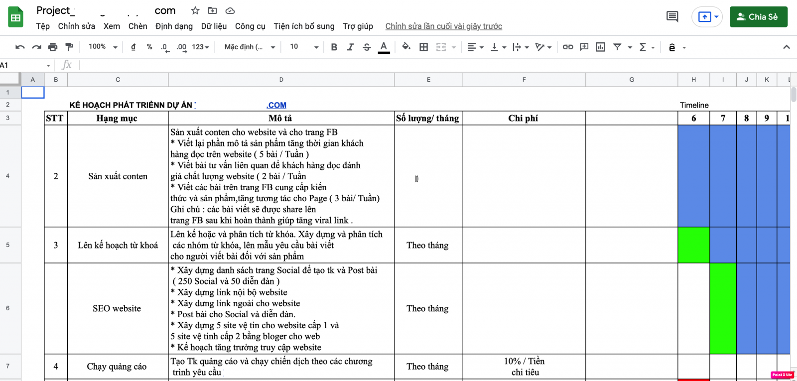Open Google Sheets home icon
Image resolution: width=797 pixels, height=381 pixels.
point(16,17)
